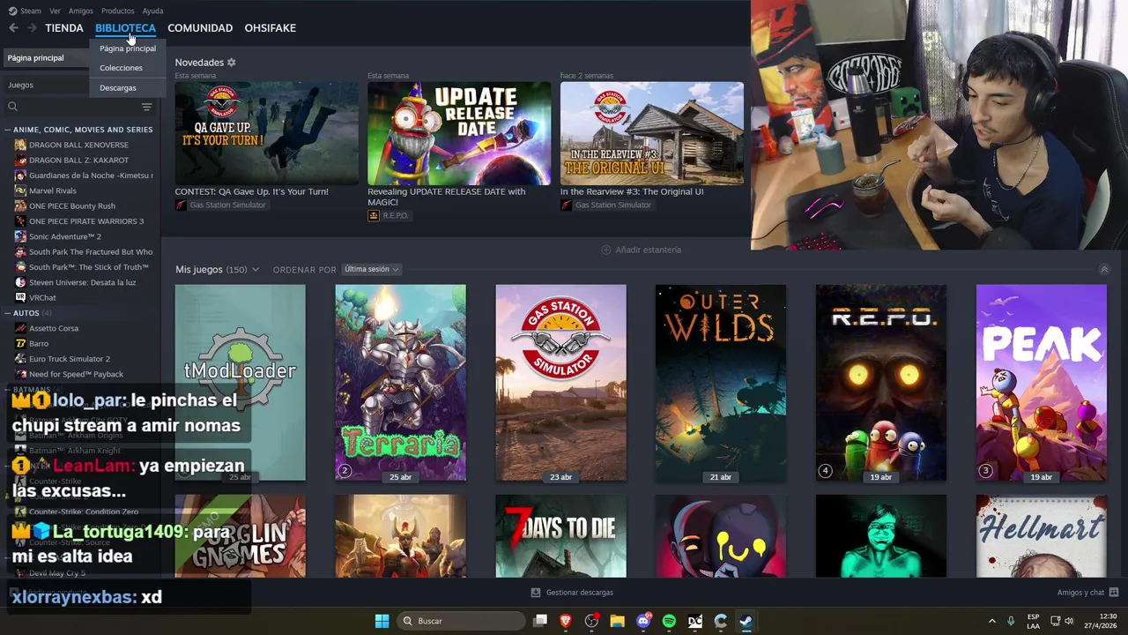Select the Outer Wilds game cover
The width and height of the screenshot is (1128, 635).
(x=721, y=383)
